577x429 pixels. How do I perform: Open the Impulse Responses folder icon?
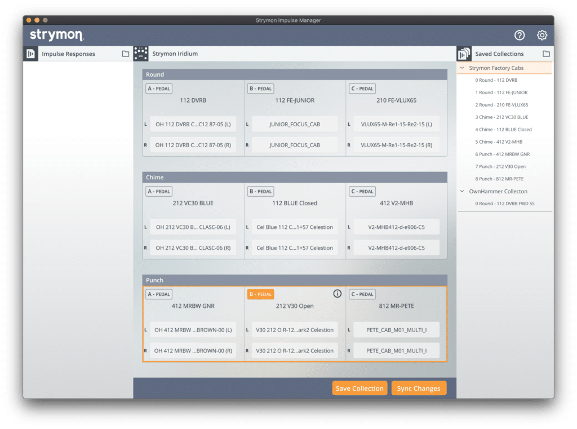click(126, 54)
